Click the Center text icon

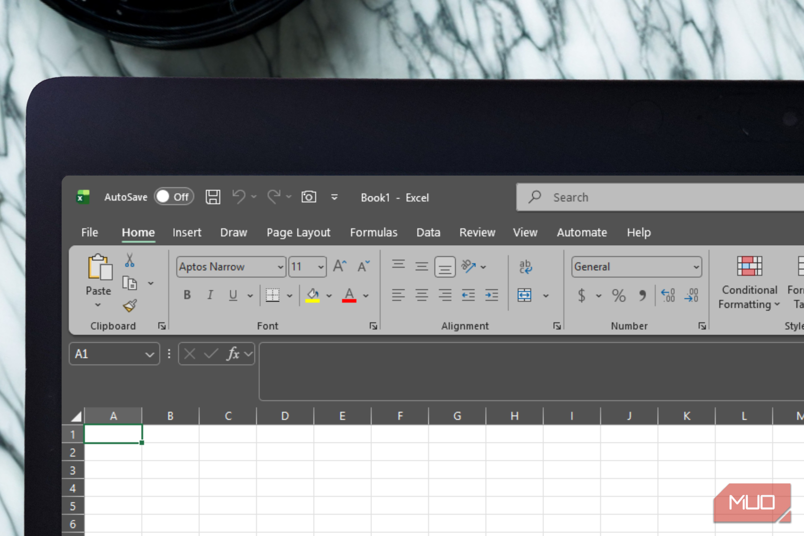pyautogui.click(x=422, y=295)
